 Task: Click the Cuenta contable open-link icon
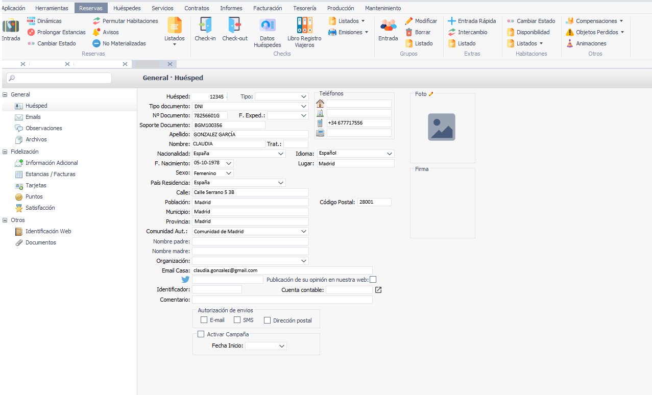[378, 290]
